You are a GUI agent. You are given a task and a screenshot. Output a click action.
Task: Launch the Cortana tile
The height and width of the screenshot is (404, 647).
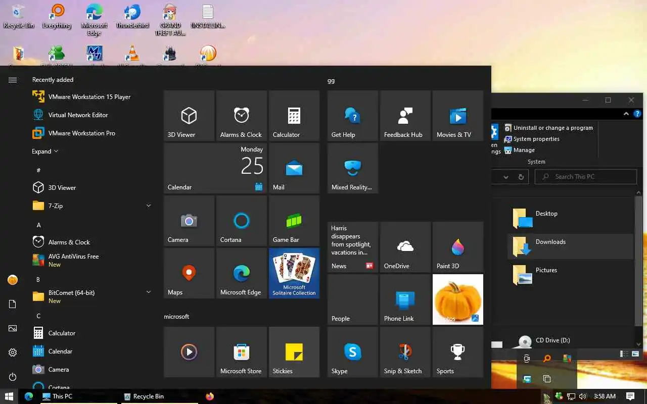[242, 221]
